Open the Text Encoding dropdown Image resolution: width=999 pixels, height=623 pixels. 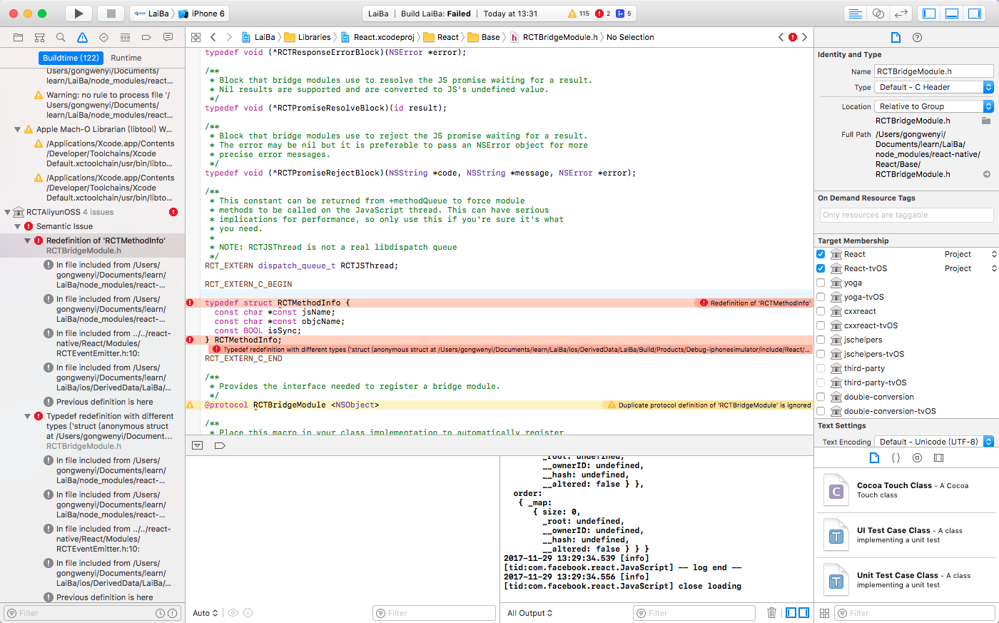tap(934, 442)
